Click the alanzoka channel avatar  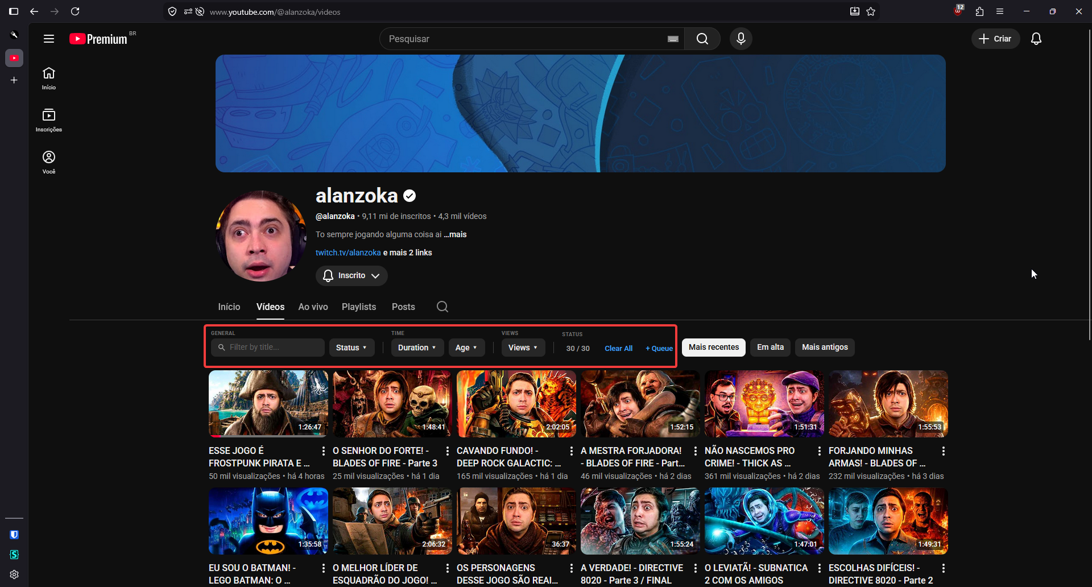click(x=261, y=236)
